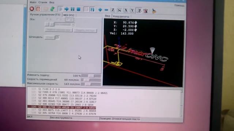
Task: Zoom out with blue minus icon
Action: (106, 10)
